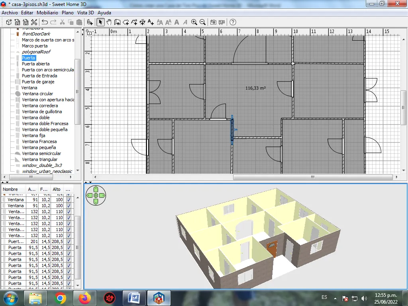Select the Create dimensions tool
408x306 pixels.
[x=142, y=22]
